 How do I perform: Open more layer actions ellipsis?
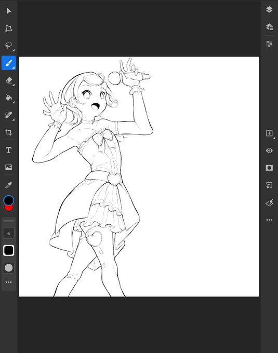coord(269,220)
